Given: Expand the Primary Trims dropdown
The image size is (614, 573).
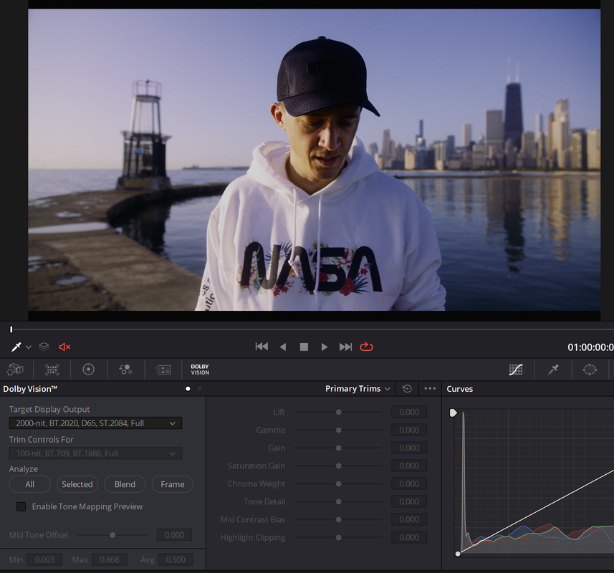Looking at the screenshot, I should point(358,389).
